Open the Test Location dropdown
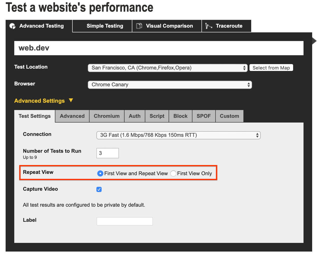318x258 pixels. tap(168, 68)
